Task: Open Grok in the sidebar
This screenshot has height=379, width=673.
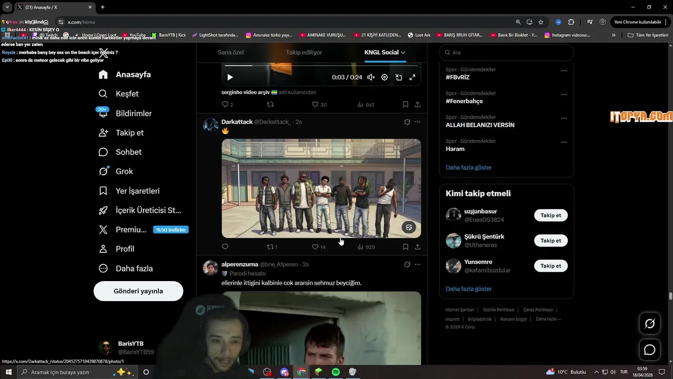Action: point(116,172)
